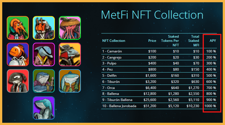Image resolution: width=225 pixels, height=125 pixels.
Task: Select the $51,200 price cell
Action: (x=150, y=106)
